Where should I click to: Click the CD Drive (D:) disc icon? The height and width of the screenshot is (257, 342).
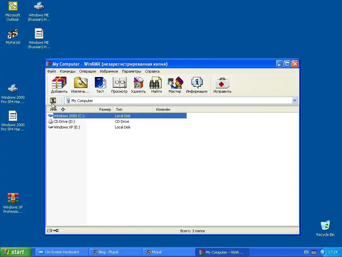point(50,121)
